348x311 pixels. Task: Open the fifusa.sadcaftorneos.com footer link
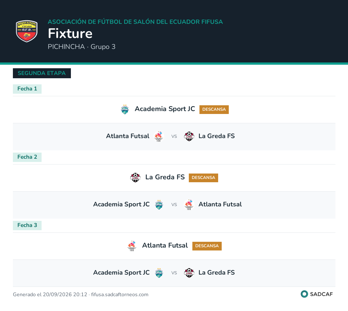(x=120, y=295)
